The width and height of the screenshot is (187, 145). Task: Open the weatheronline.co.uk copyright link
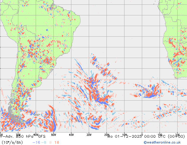[162, 142]
